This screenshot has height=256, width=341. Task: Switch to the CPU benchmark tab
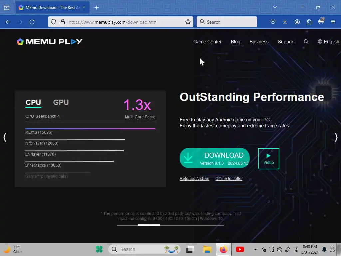33,103
